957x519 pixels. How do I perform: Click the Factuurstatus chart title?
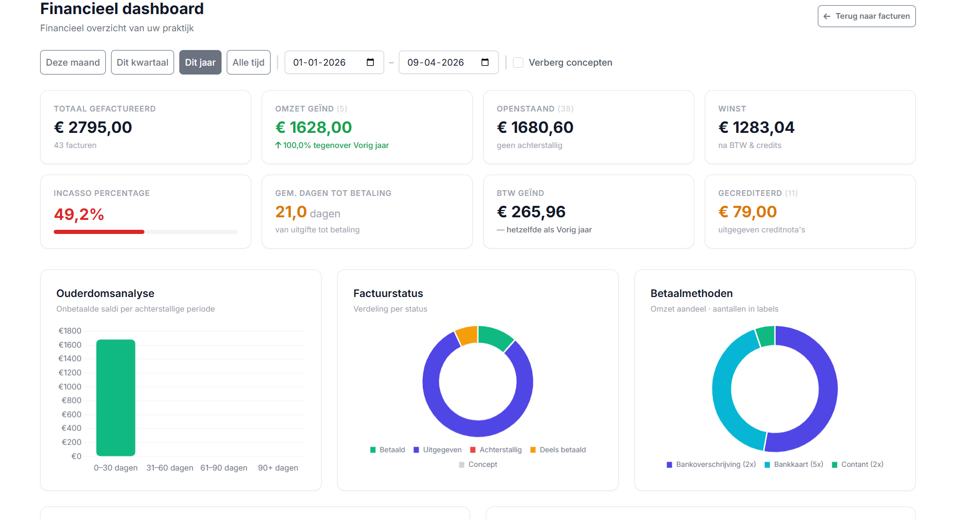tap(388, 293)
